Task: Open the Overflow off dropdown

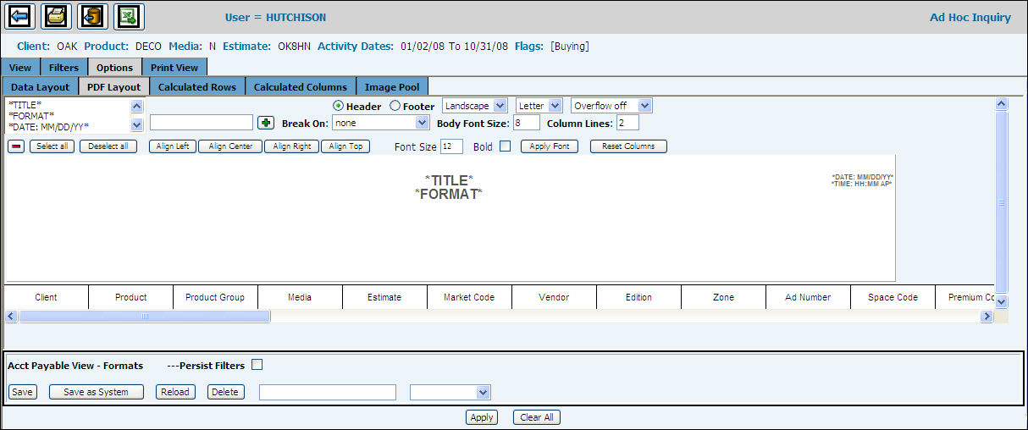Action: point(611,106)
